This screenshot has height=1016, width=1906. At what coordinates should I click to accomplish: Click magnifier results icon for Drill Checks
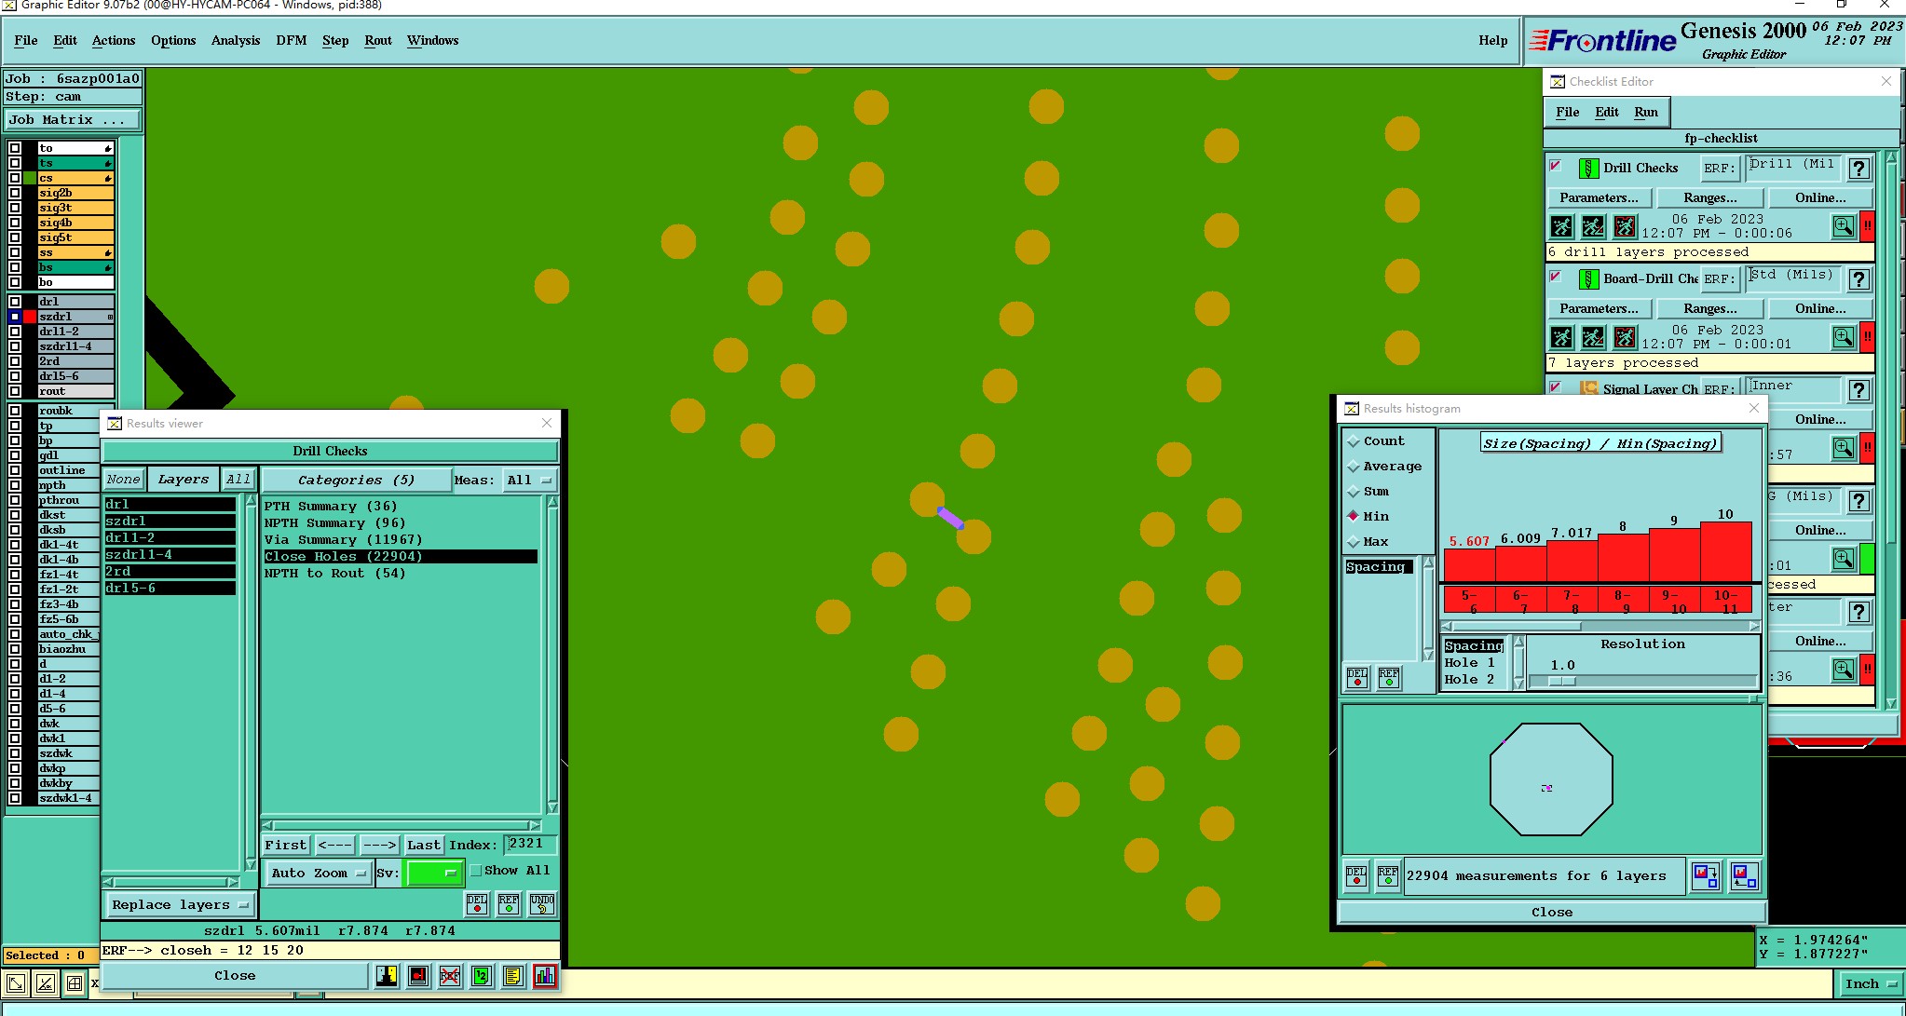coord(1843,226)
